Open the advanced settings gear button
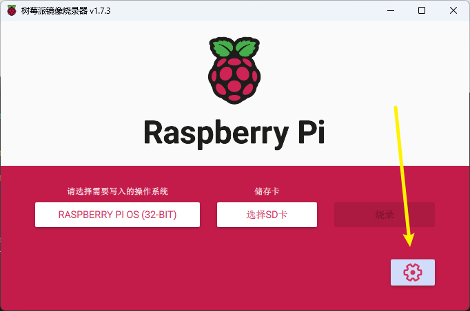This screenshot has width=470, height=311. pos(412,272)
